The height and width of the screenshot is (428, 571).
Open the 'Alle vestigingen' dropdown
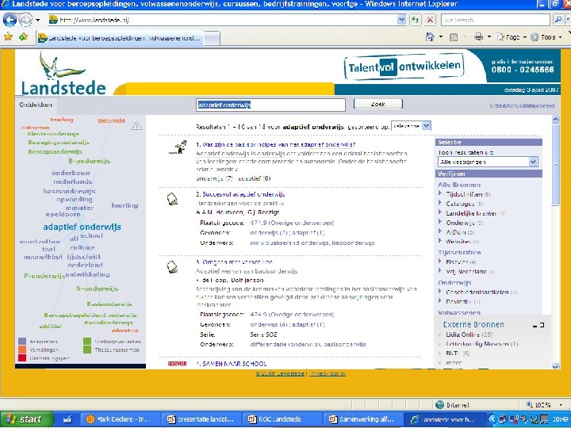[488, 162]
